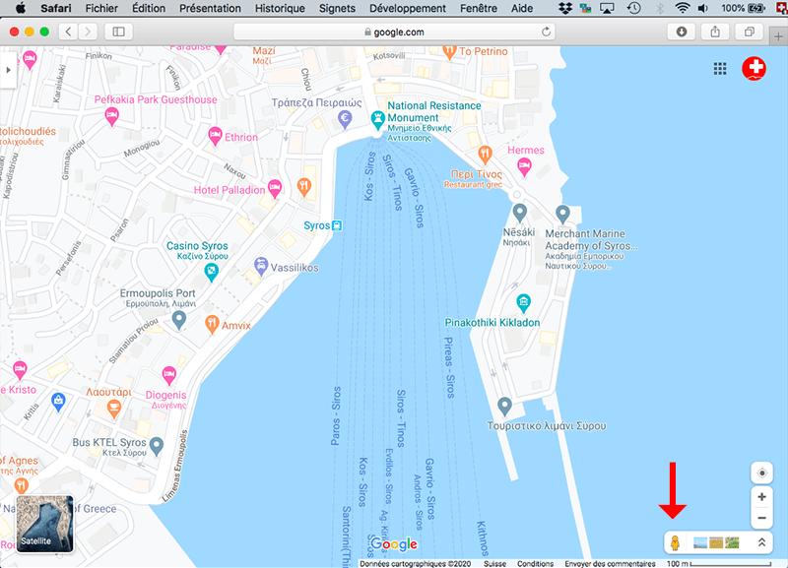Click the Time Machine menu bar icon
The image size is (788, 568).
633,8
